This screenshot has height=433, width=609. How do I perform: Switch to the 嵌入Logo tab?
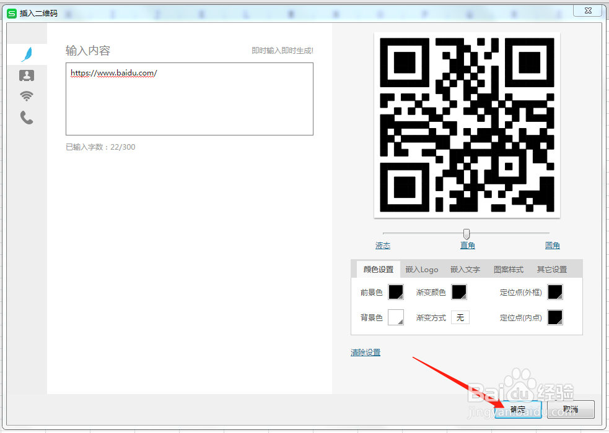422,270
